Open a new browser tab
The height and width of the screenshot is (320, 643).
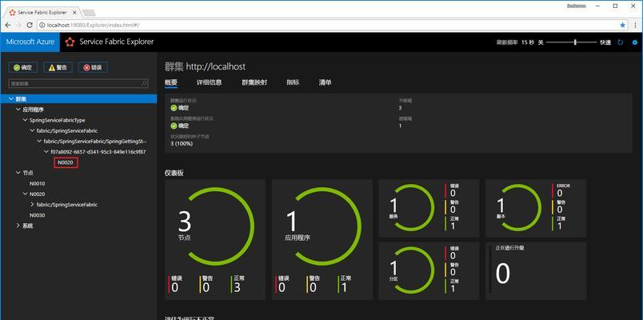click(89, 13)
